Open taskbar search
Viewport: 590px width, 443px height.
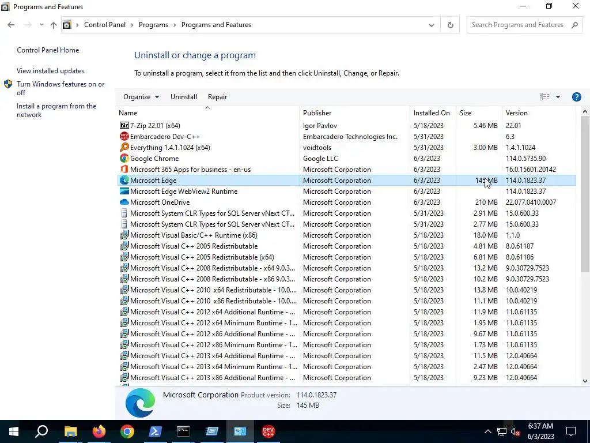41,431
